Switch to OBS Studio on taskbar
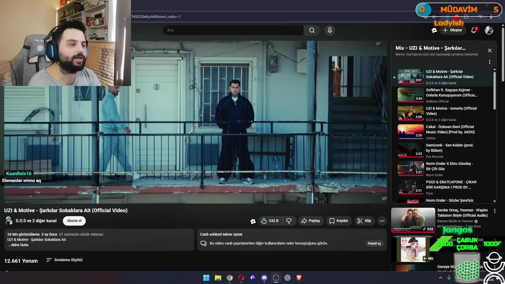This screenshot has height=284, width=505. [276, 278]
